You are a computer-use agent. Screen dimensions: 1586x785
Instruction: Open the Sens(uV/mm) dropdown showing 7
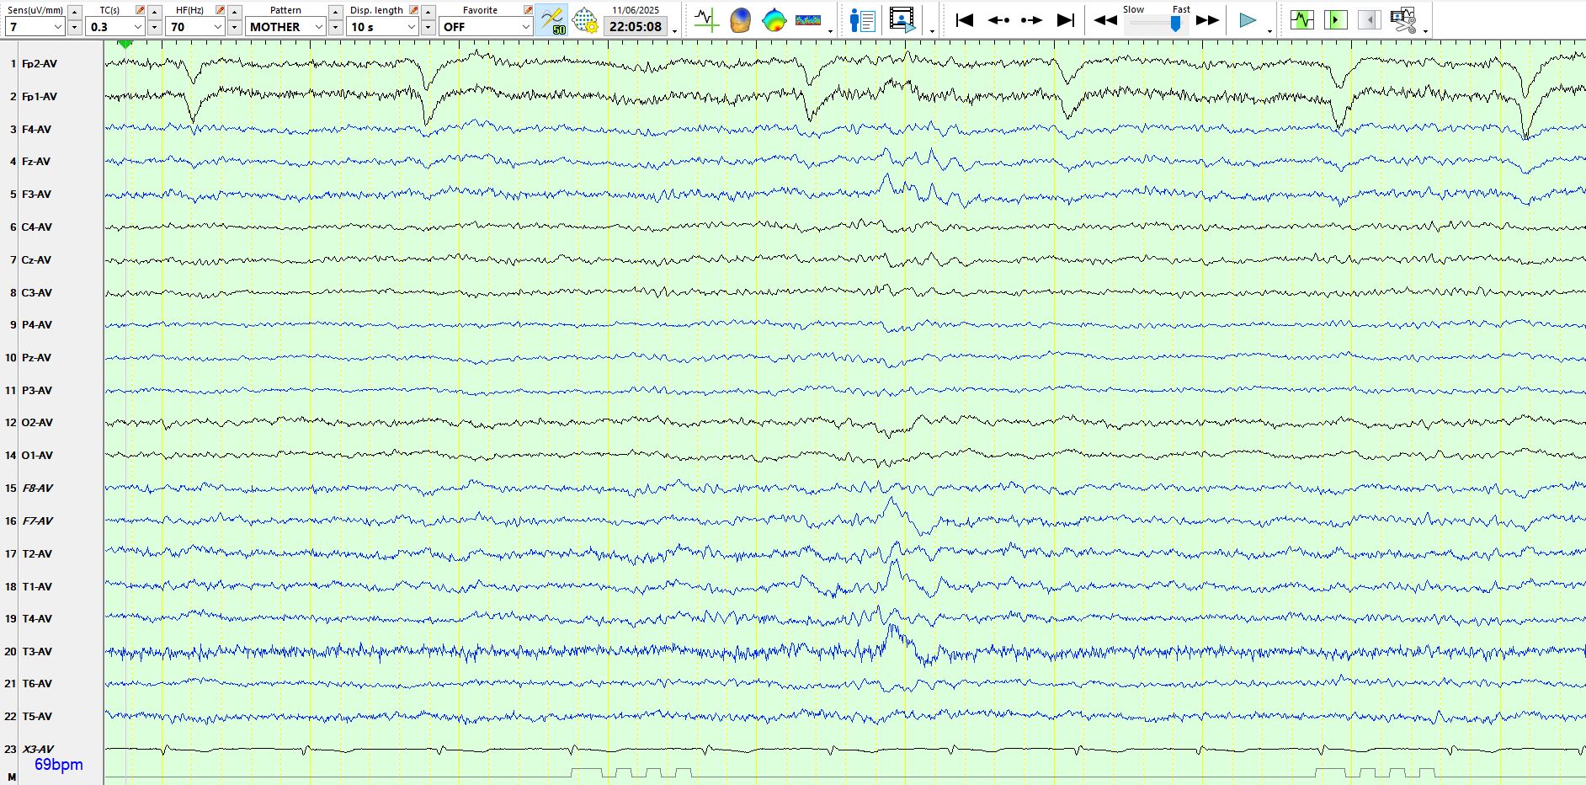35,27
